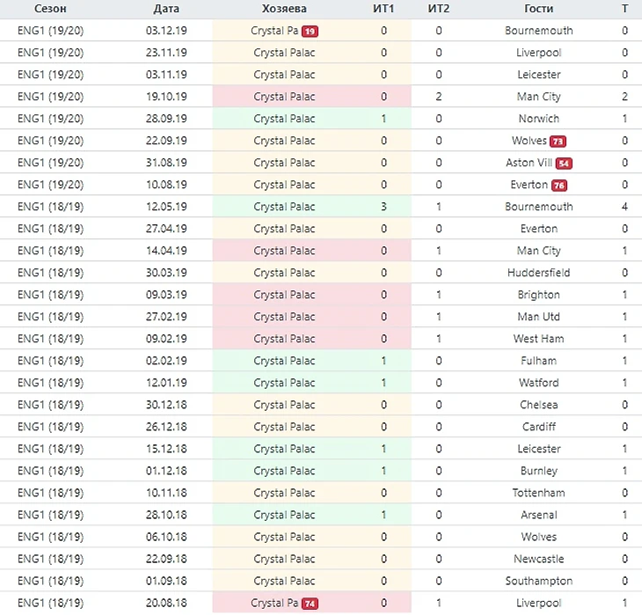
Task: Sort by the Сезон column header
Action: [x=50, y=8]
